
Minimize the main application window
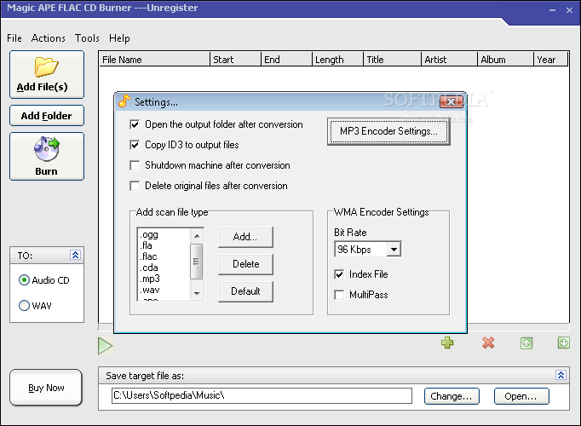(x=552, y=10)
